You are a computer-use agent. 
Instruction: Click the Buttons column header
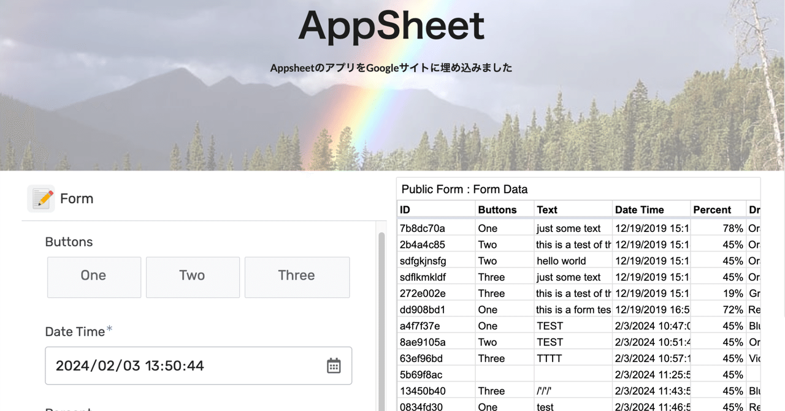click(x=497, y=209)
